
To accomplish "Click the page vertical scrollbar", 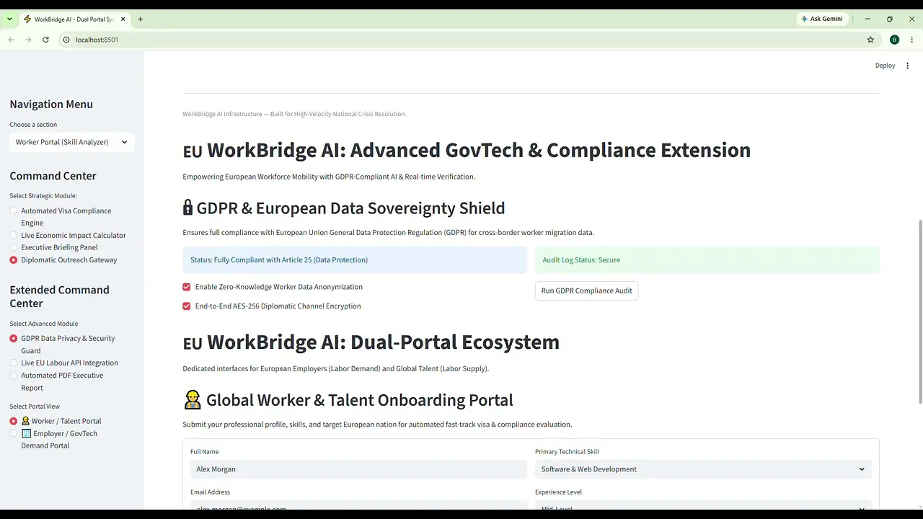I will (919, 312).
